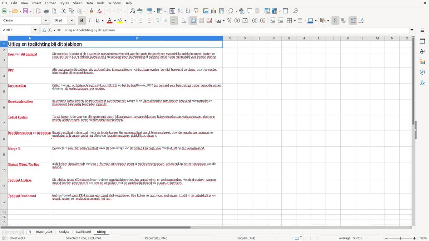Click the formula input line
Screen dimensions: 429x241
[236, 30]
